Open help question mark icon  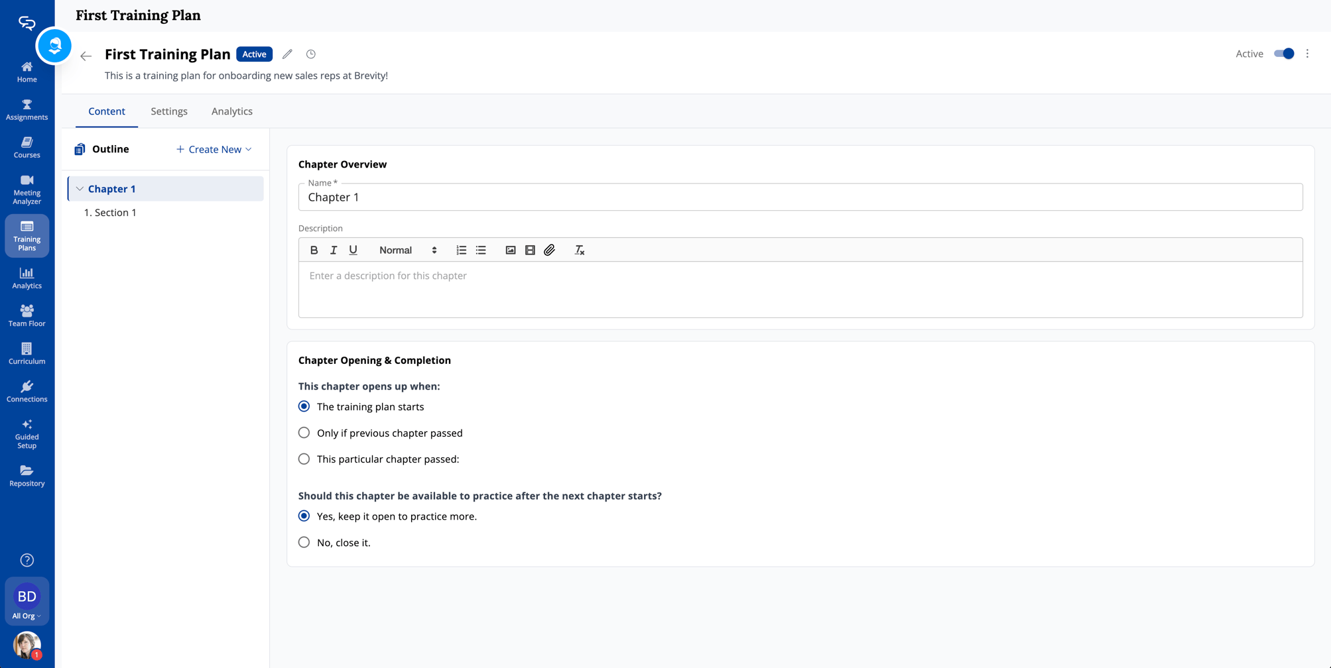pyautogui.click(x=27, y=560)
